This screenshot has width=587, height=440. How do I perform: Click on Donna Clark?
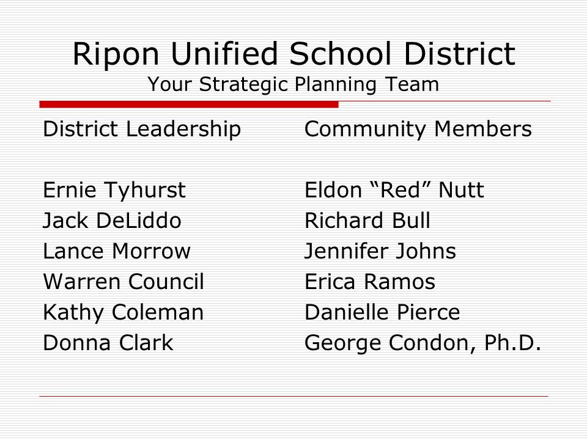(108, 343)
